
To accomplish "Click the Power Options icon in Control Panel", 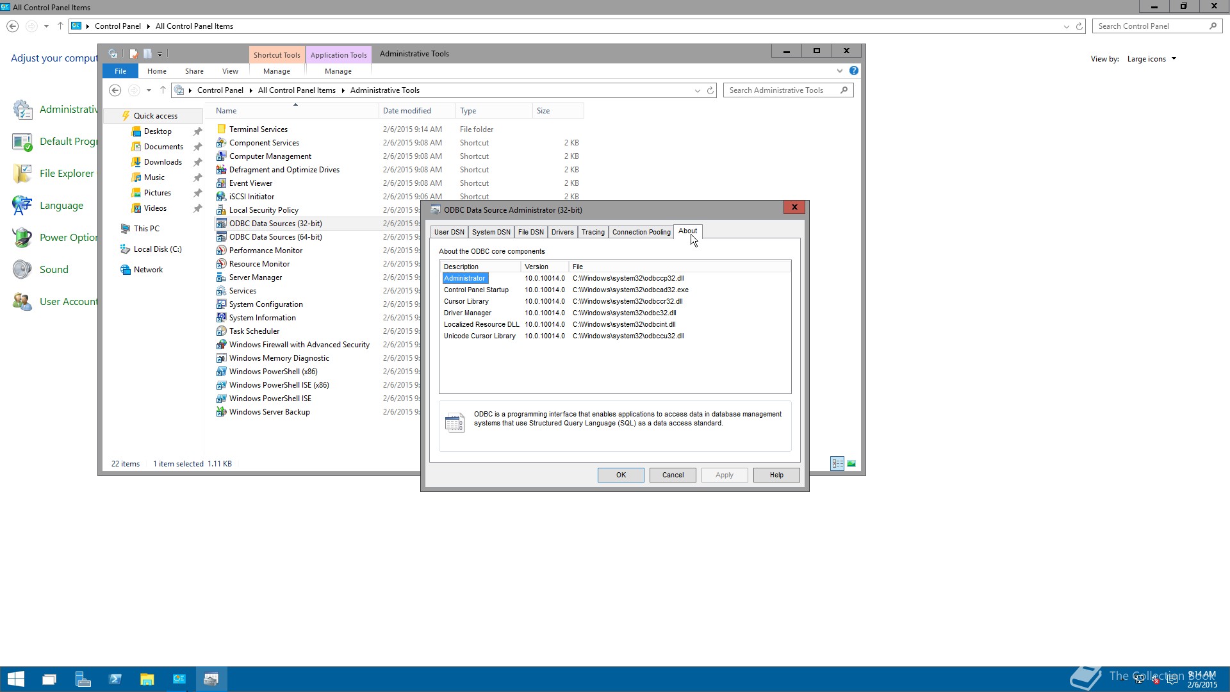I will pos(22,238).
